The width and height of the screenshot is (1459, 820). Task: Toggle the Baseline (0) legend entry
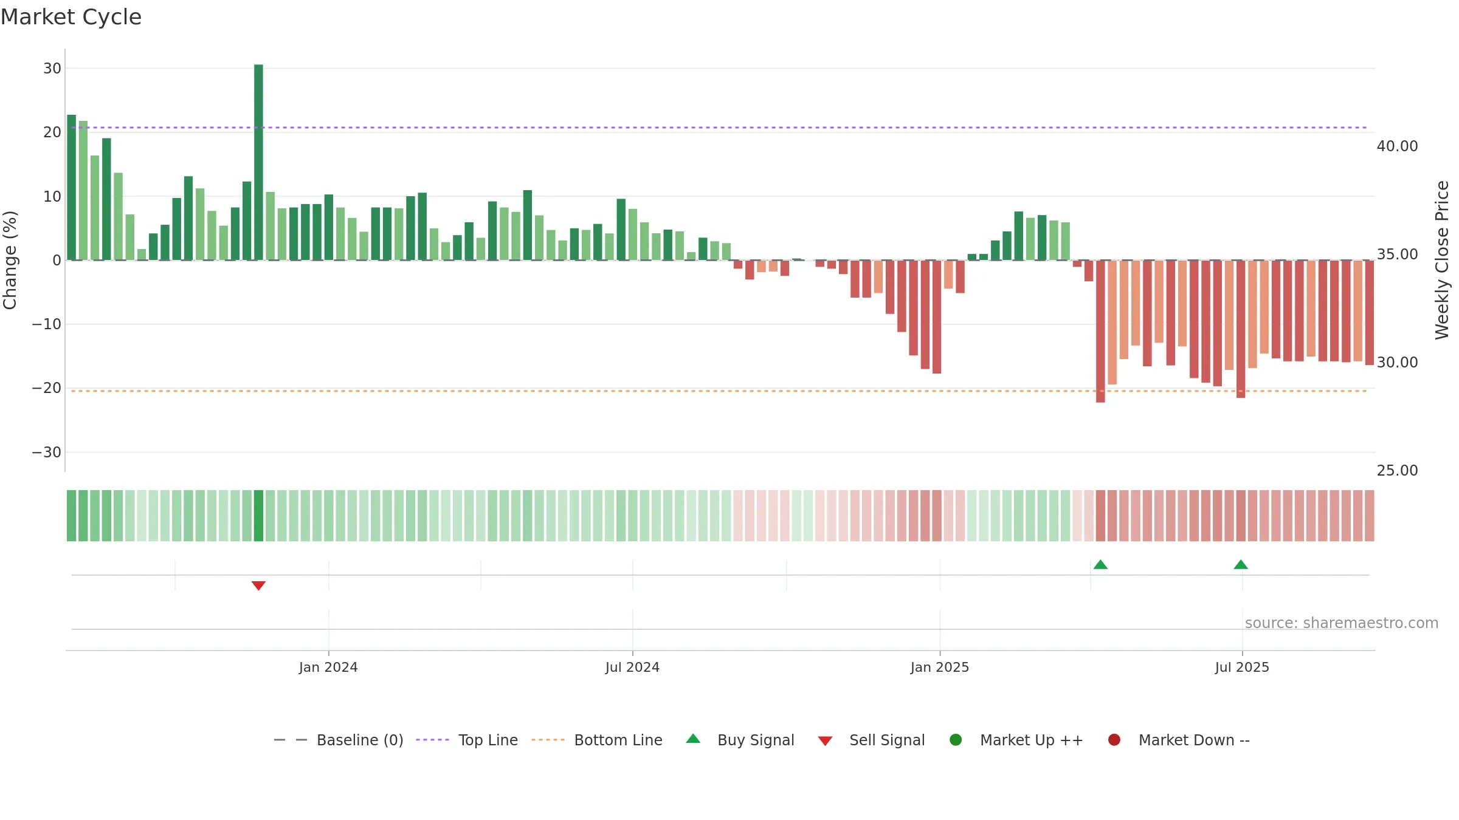(339, 740)
